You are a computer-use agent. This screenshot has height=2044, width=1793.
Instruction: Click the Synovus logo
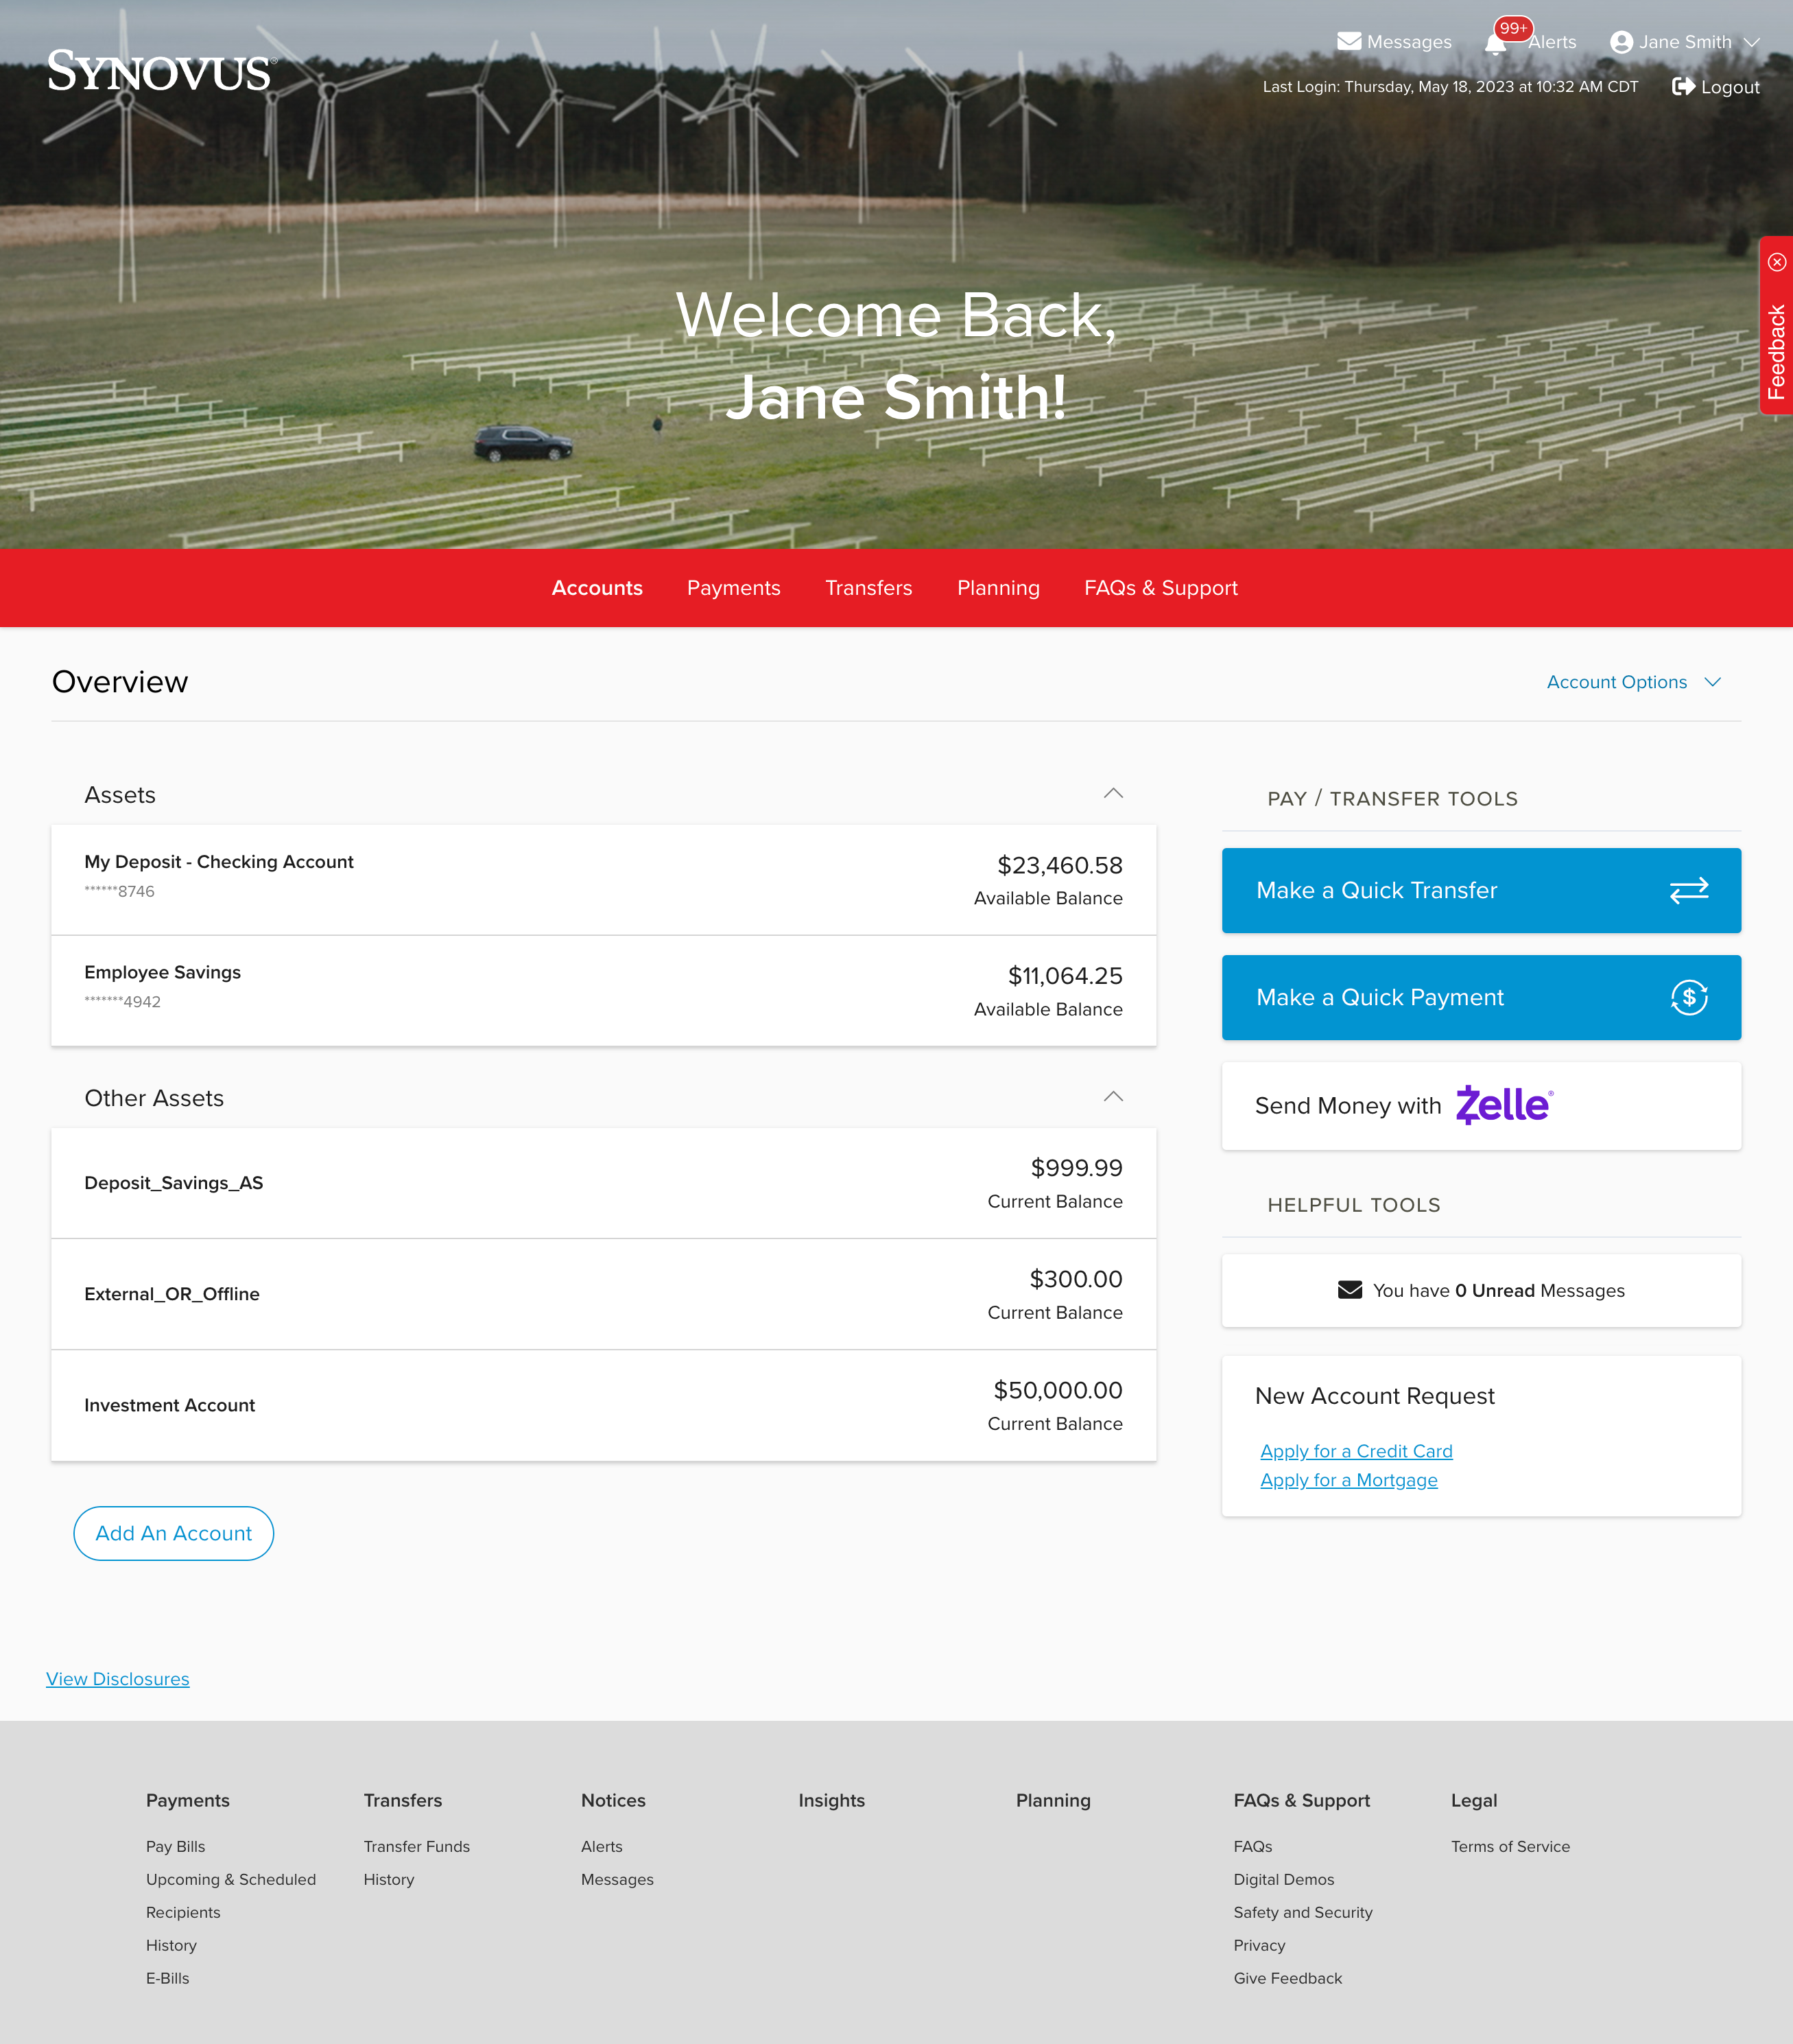tap(160, 72)
